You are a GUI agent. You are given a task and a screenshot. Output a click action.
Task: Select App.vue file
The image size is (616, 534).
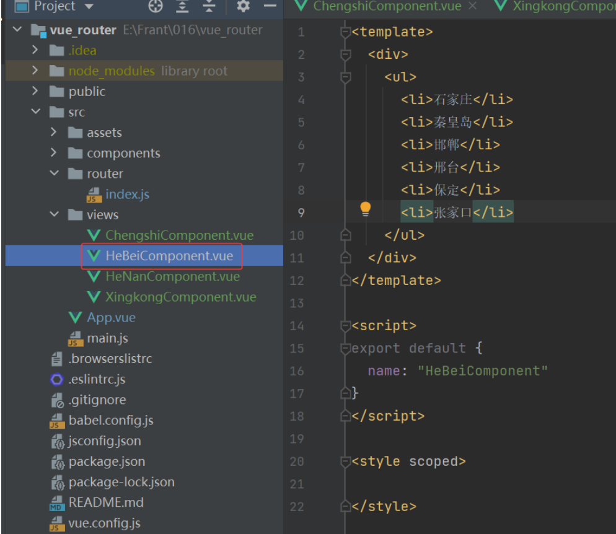[111, 317]
